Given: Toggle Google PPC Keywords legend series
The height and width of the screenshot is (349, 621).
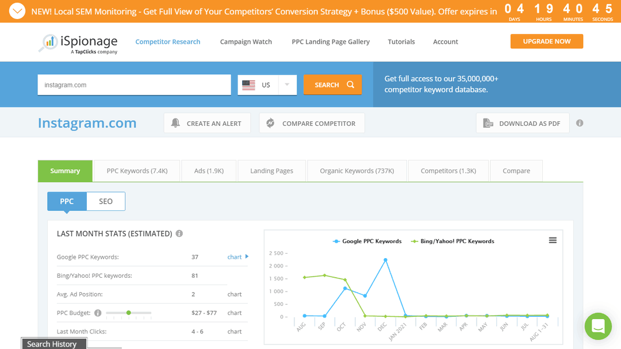Looking at the screenshot, I should click(x=367, y=241).
